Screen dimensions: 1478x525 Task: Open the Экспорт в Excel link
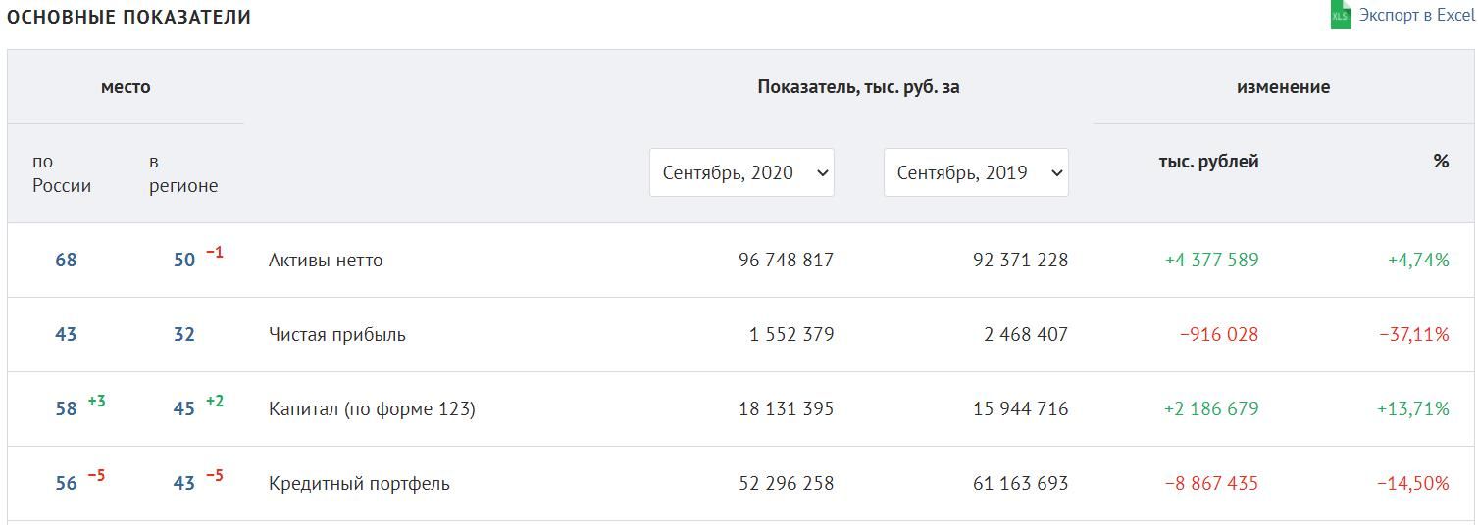pyautogui.click(x=1416, y=15)
